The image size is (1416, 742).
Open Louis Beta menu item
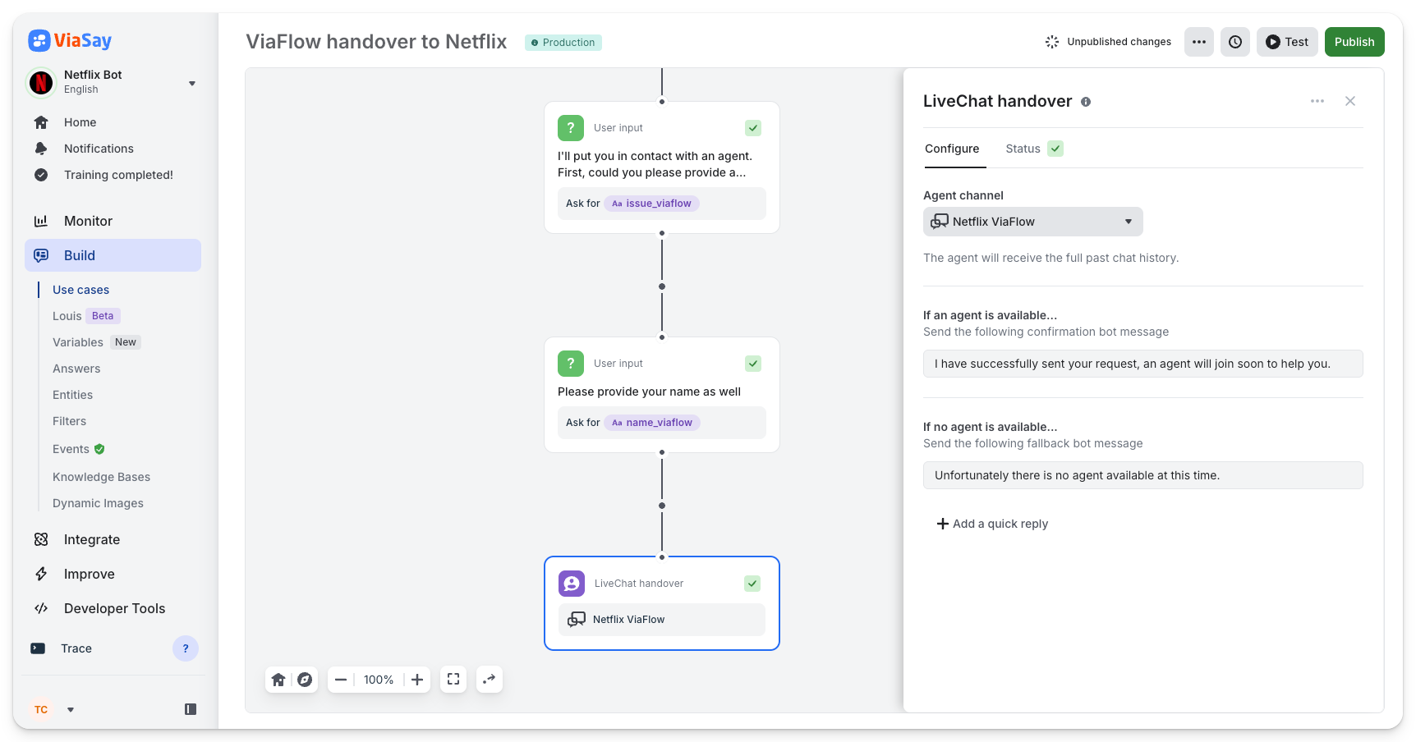pyautogui.click(x=86, y=316)
